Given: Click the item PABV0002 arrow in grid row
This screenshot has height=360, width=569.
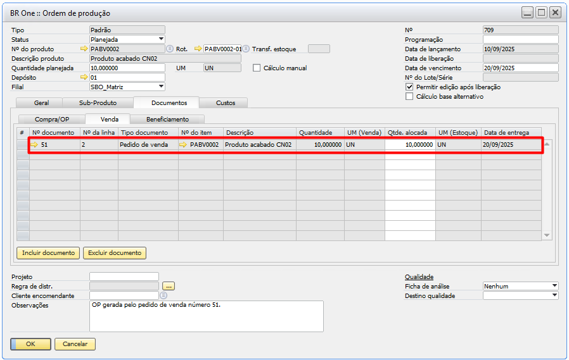Looking at the screenshot, I should tap(183, 145).
